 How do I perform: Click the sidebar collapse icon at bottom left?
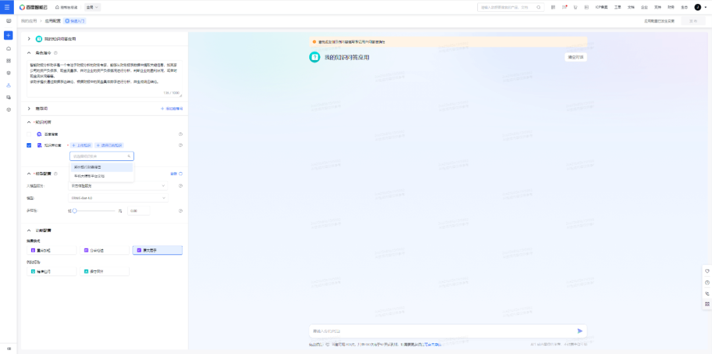point(9,349)
